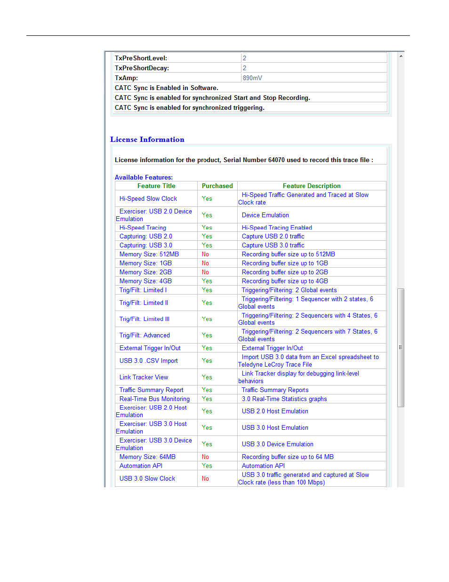Click the Hi-Speed Tracing Enabled description
This screenshot has width=449, height=582.
click(277, 228)
